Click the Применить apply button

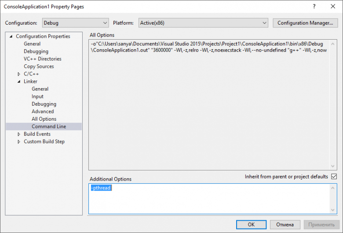click(321, 225)
